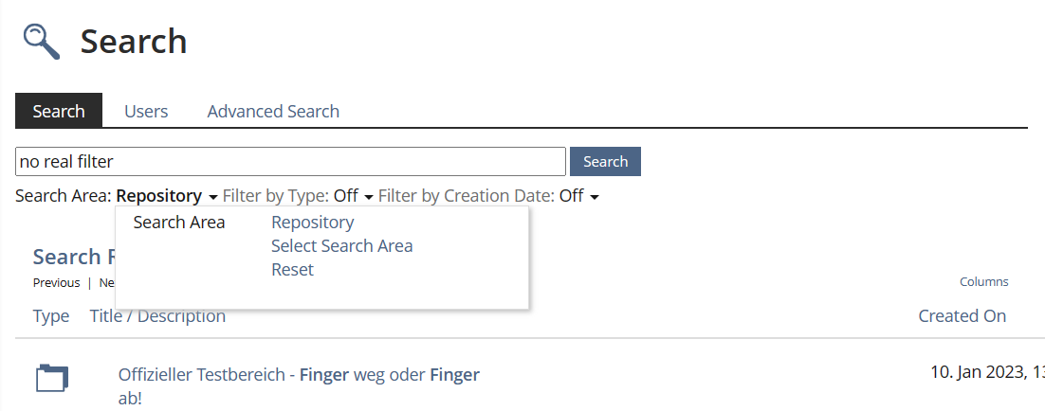Sort by the Created On column header

click(962, 316)
